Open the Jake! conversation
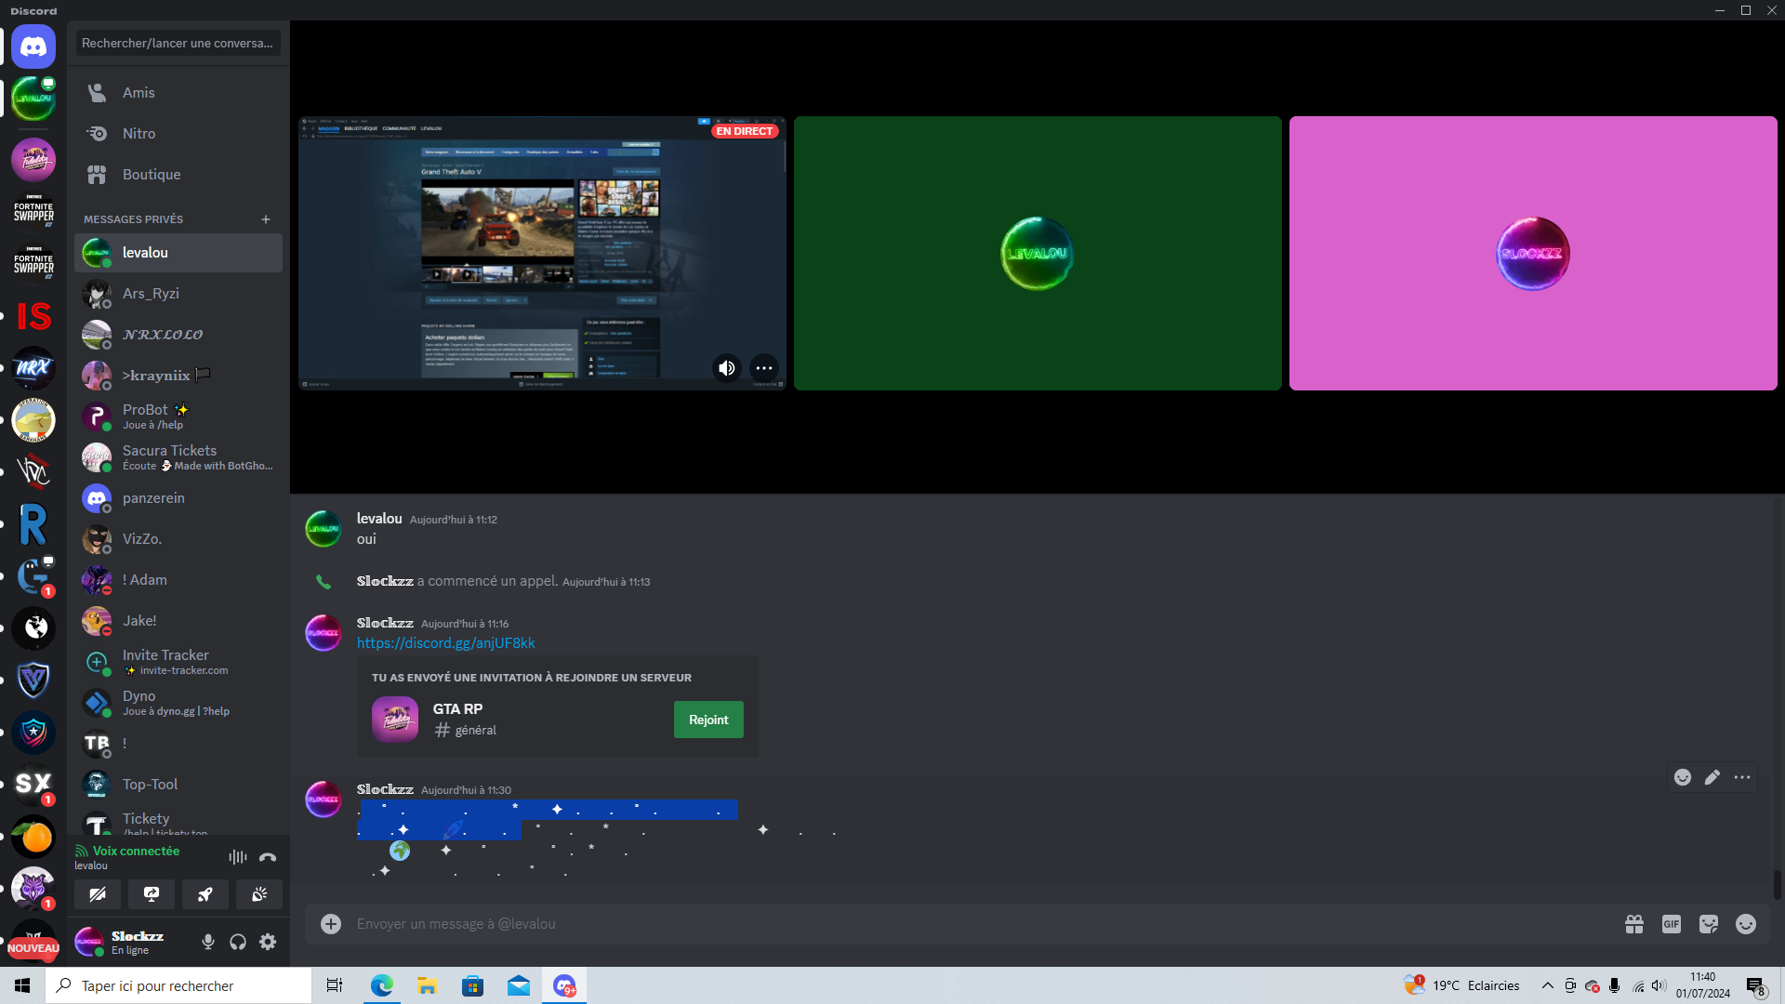The image size is (1785, 1004). coord(178,621)
